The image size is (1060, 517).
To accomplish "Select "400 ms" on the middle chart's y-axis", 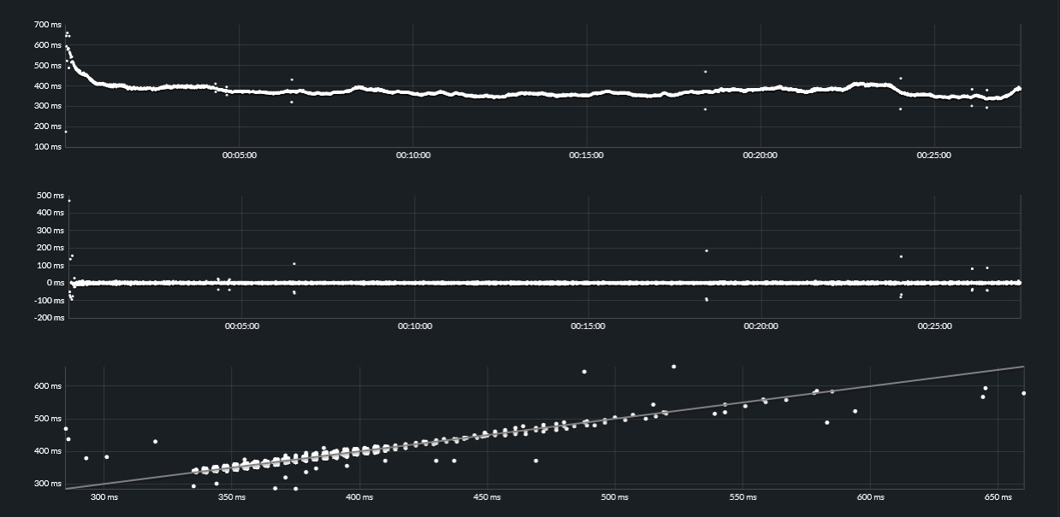I will [x=50, y=213].
